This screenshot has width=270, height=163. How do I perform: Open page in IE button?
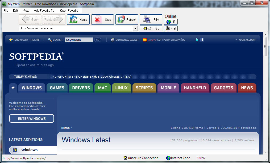click(171, 22)
